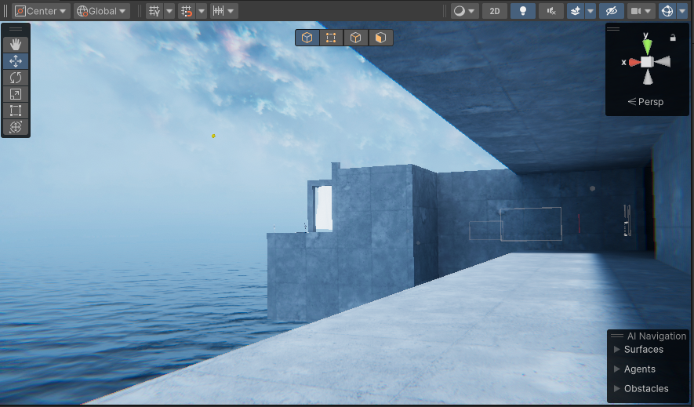Toggle 2D view mode

(494, 11)
